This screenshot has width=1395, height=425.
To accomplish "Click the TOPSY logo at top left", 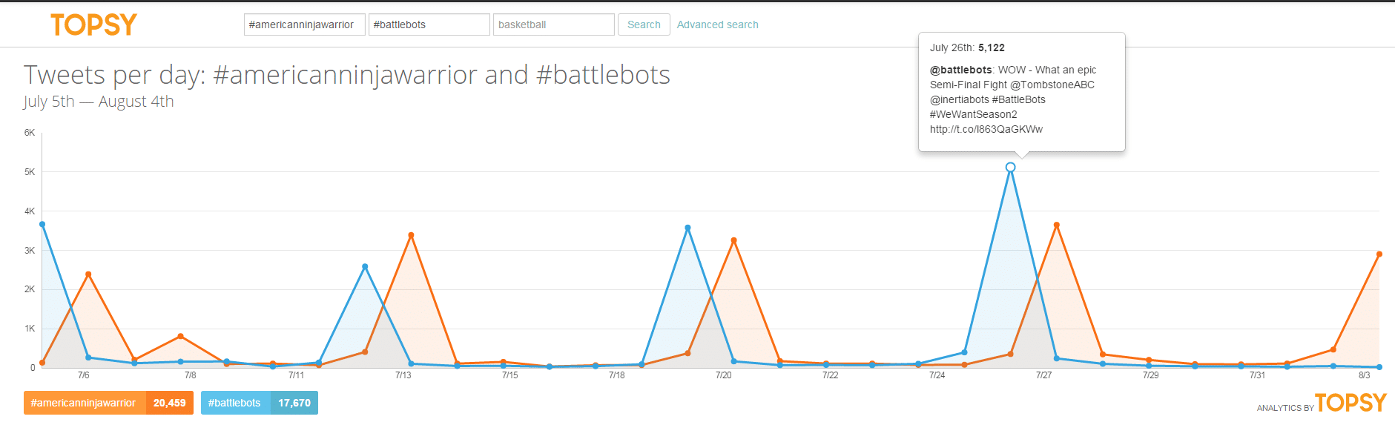I will click(x=93, y=24).
